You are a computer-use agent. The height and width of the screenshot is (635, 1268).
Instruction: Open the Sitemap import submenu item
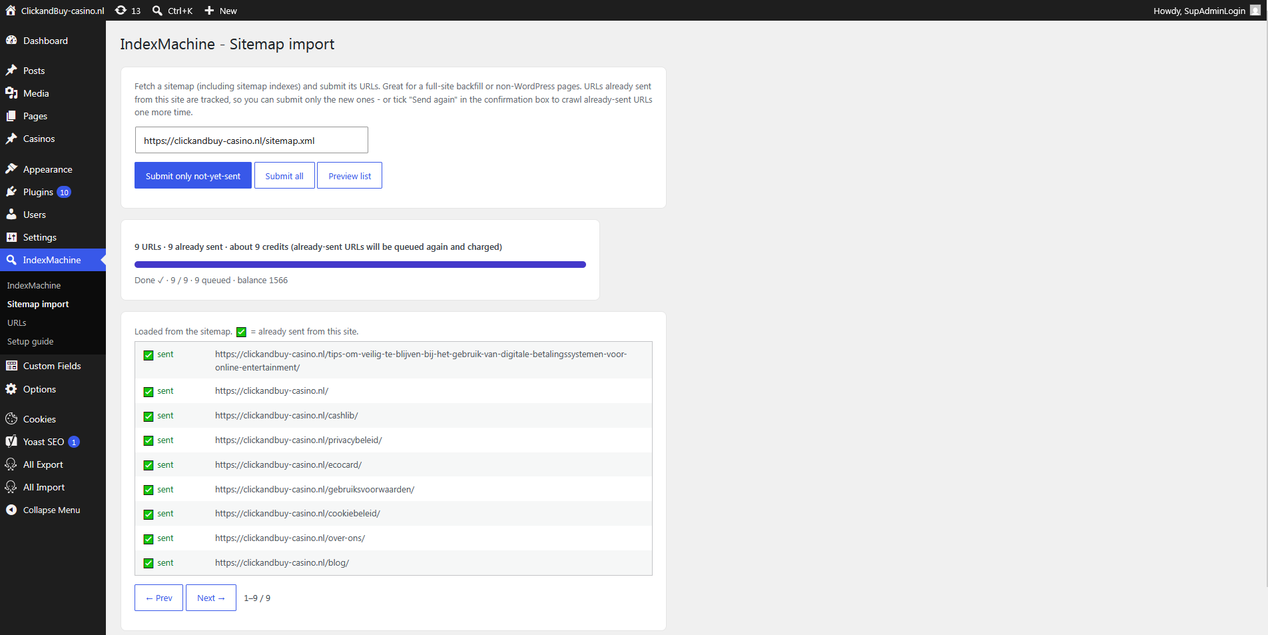click(x=38, y=304)
